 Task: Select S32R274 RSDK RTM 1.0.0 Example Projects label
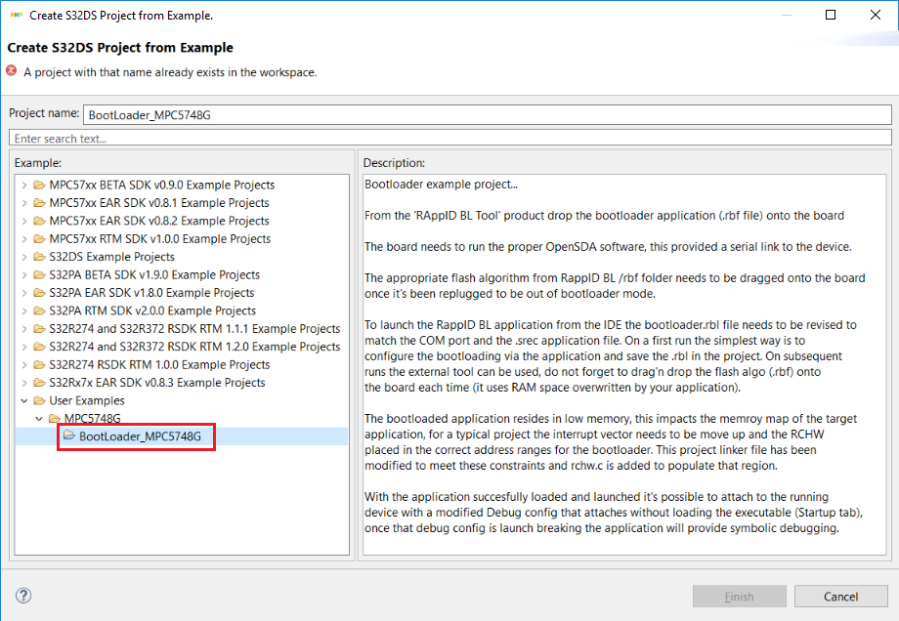click(159, 364)
